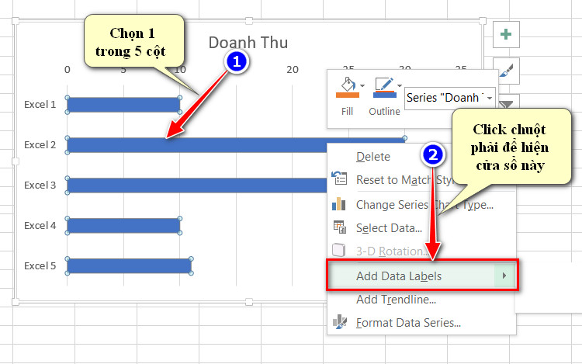
Task: Expand the Fill color dropdown arrow
Action: pyautogui.click(x=362, y=85)
